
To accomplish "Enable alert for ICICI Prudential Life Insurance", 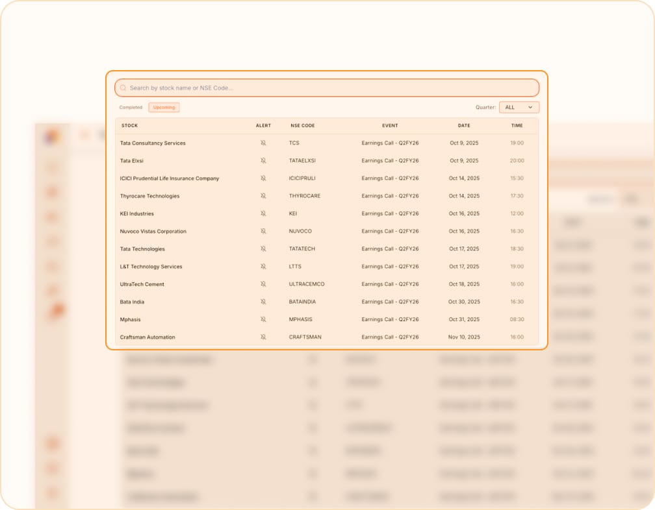I will point(263,178).
